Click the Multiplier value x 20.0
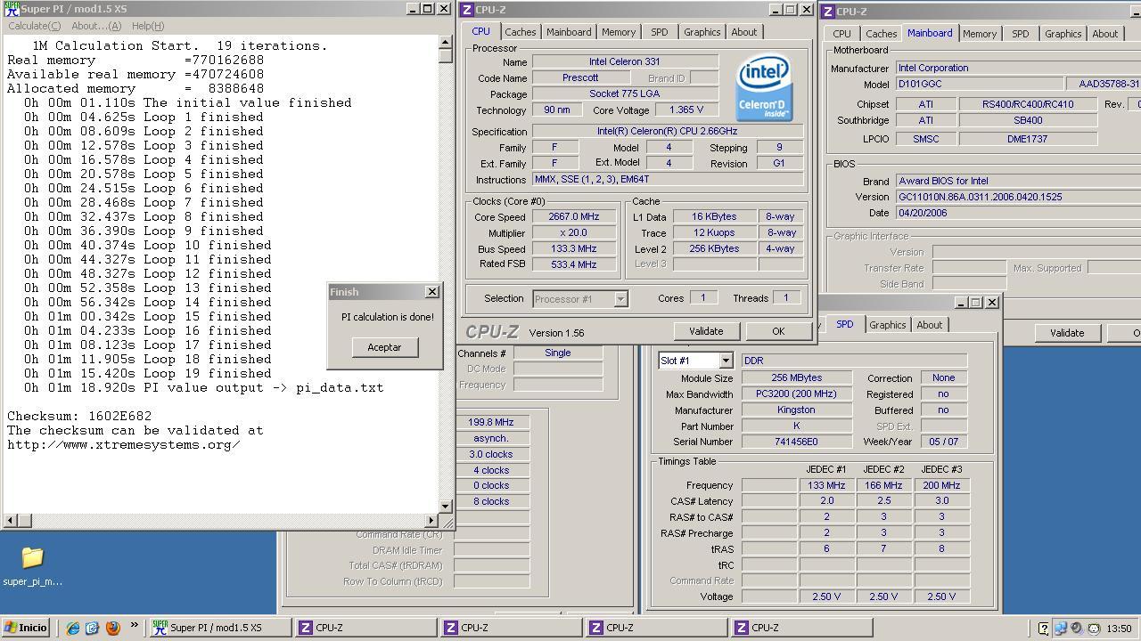 click(x=574, y=232)
